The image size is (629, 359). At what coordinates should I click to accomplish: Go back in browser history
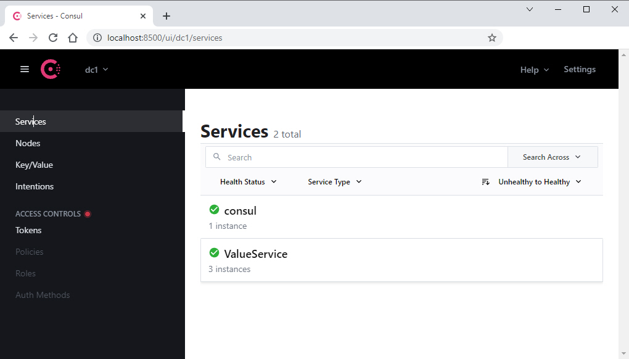(14, 38)
